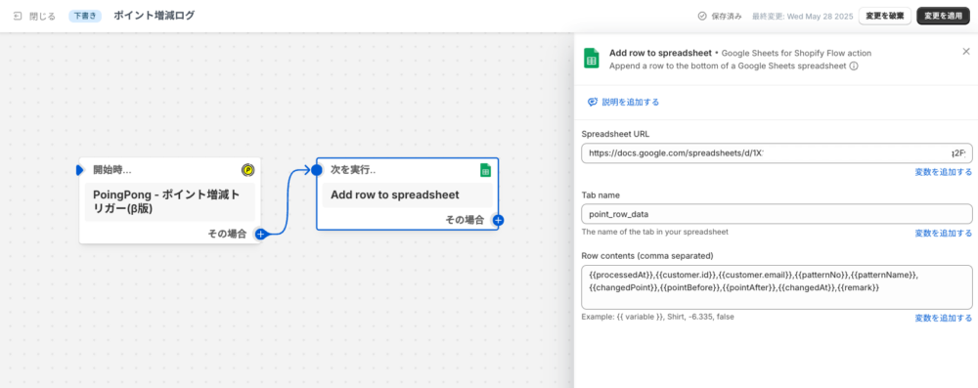The height and width of the screenshot is (388, 978).
Task: Click the Google Sheets for Shopify Flow action text
Action: tap(796, 53)
